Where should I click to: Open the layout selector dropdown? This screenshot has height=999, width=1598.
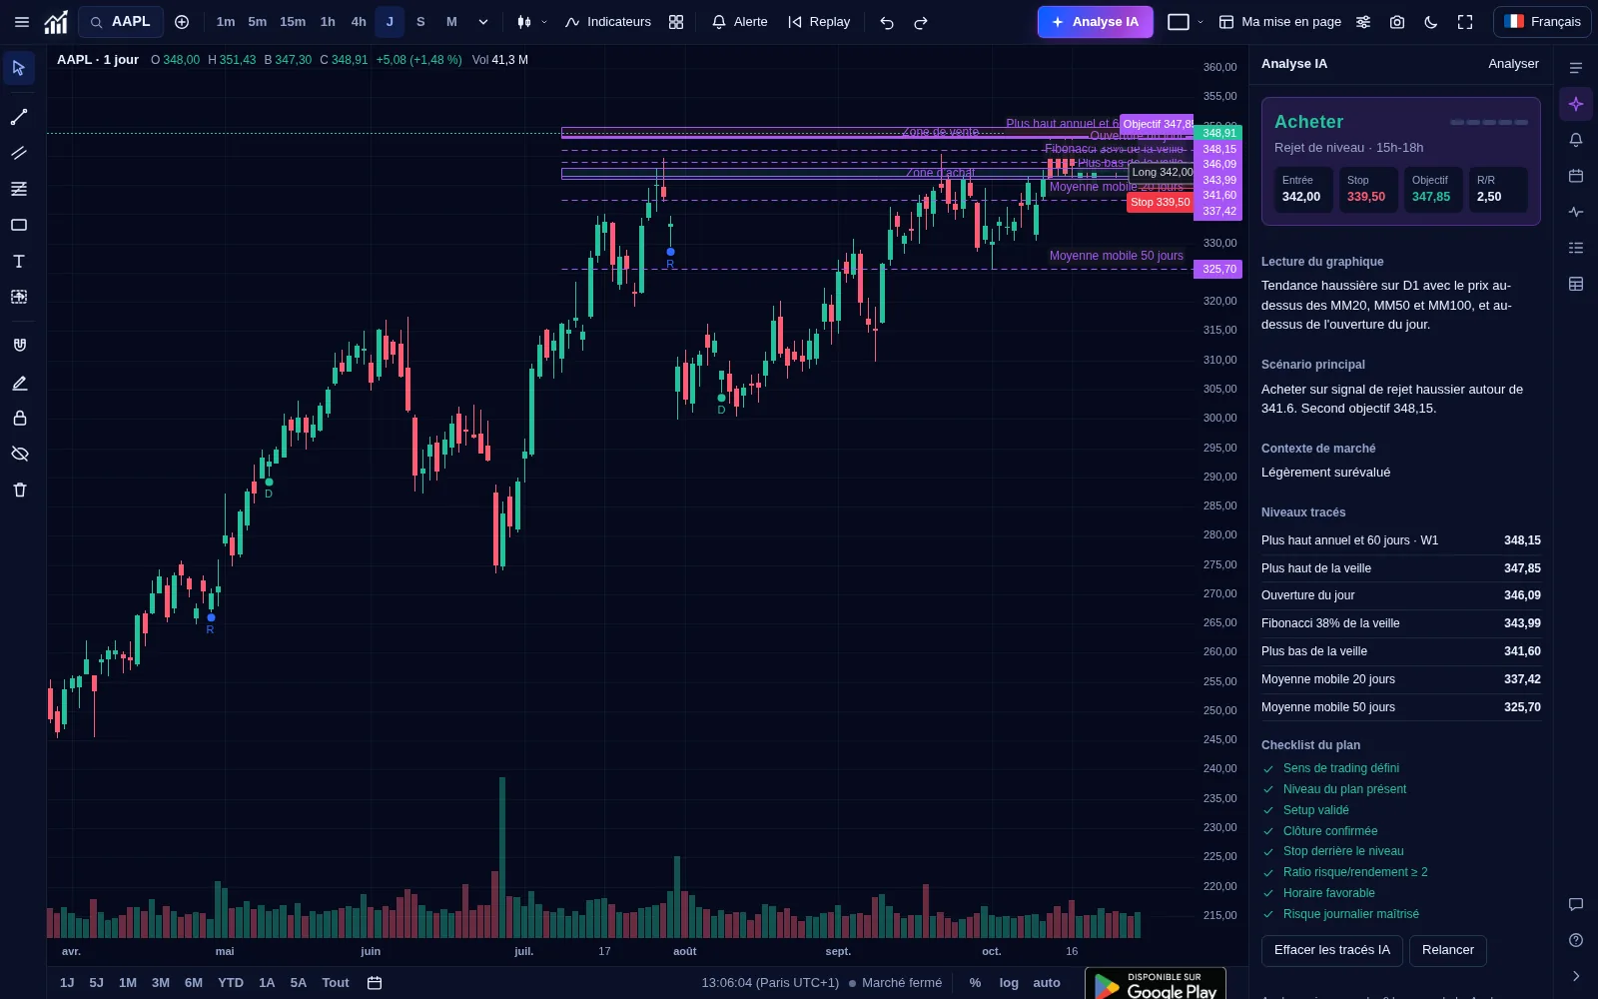(x=1186, y=22)
